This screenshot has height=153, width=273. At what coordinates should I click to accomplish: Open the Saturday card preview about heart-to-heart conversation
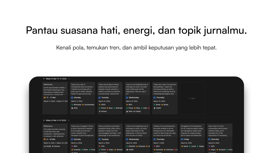coord(220,130)
